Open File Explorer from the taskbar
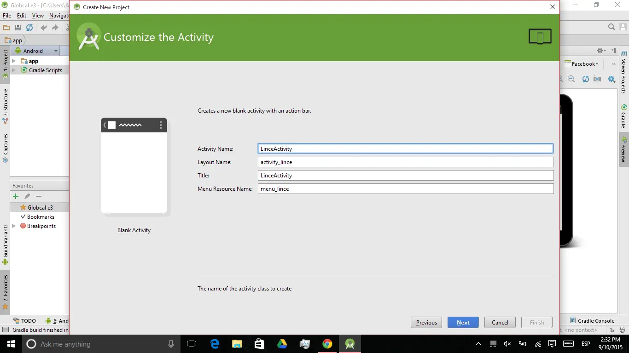This screenshot has height=353, width=629. (237, 344)
